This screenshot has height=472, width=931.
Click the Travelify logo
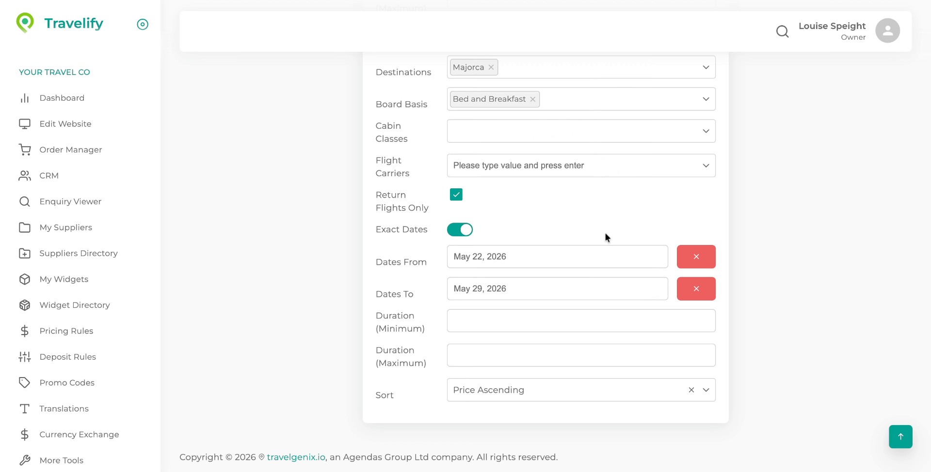(60, 23)
